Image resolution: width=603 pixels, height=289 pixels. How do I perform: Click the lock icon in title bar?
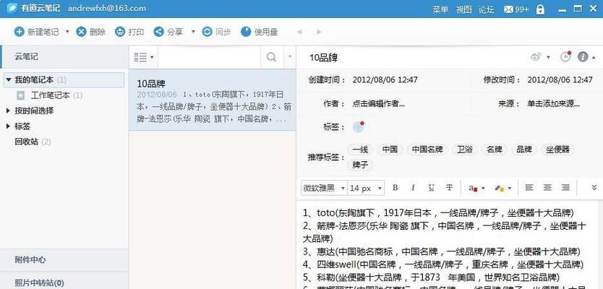tap(540, 9)
